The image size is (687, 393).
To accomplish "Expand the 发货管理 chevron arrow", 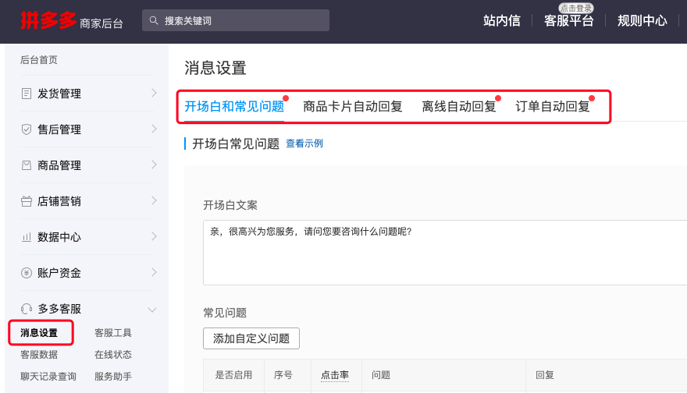I will click(154, 94).
